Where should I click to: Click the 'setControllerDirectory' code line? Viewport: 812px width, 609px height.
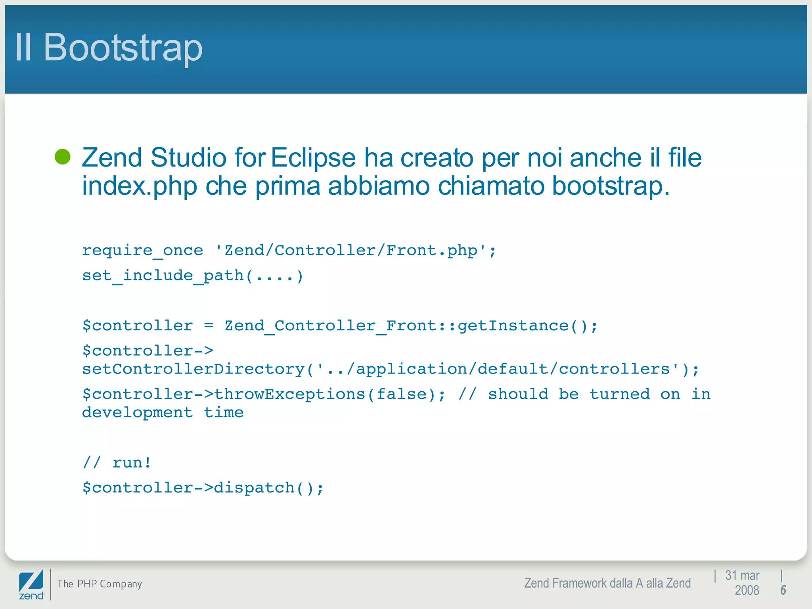pyautogui.click(x=391, y=369)
